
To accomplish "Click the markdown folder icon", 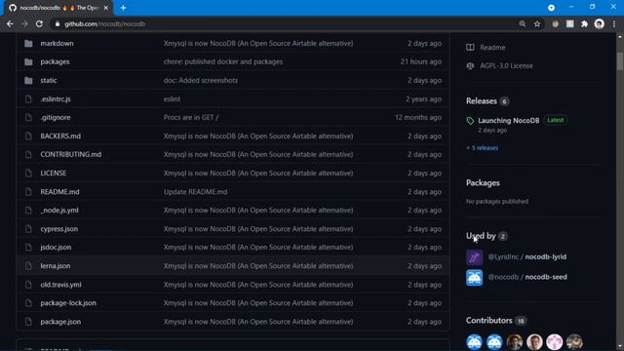I will click(x=28, y=43).
